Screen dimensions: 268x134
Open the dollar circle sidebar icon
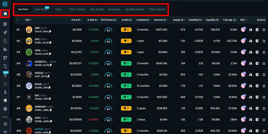click(x=5, y=41)
